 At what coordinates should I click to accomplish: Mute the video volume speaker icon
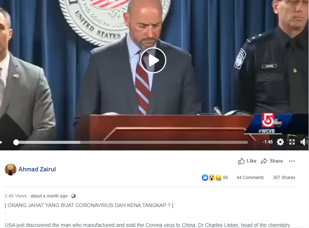click(304, 142)
